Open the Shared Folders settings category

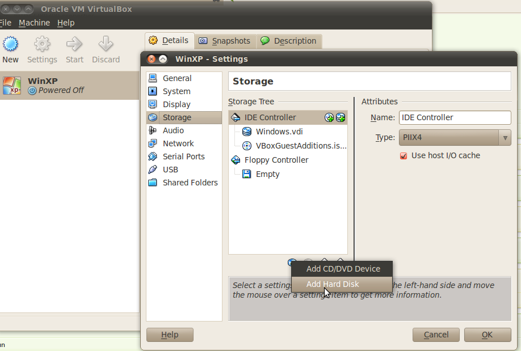184,183
